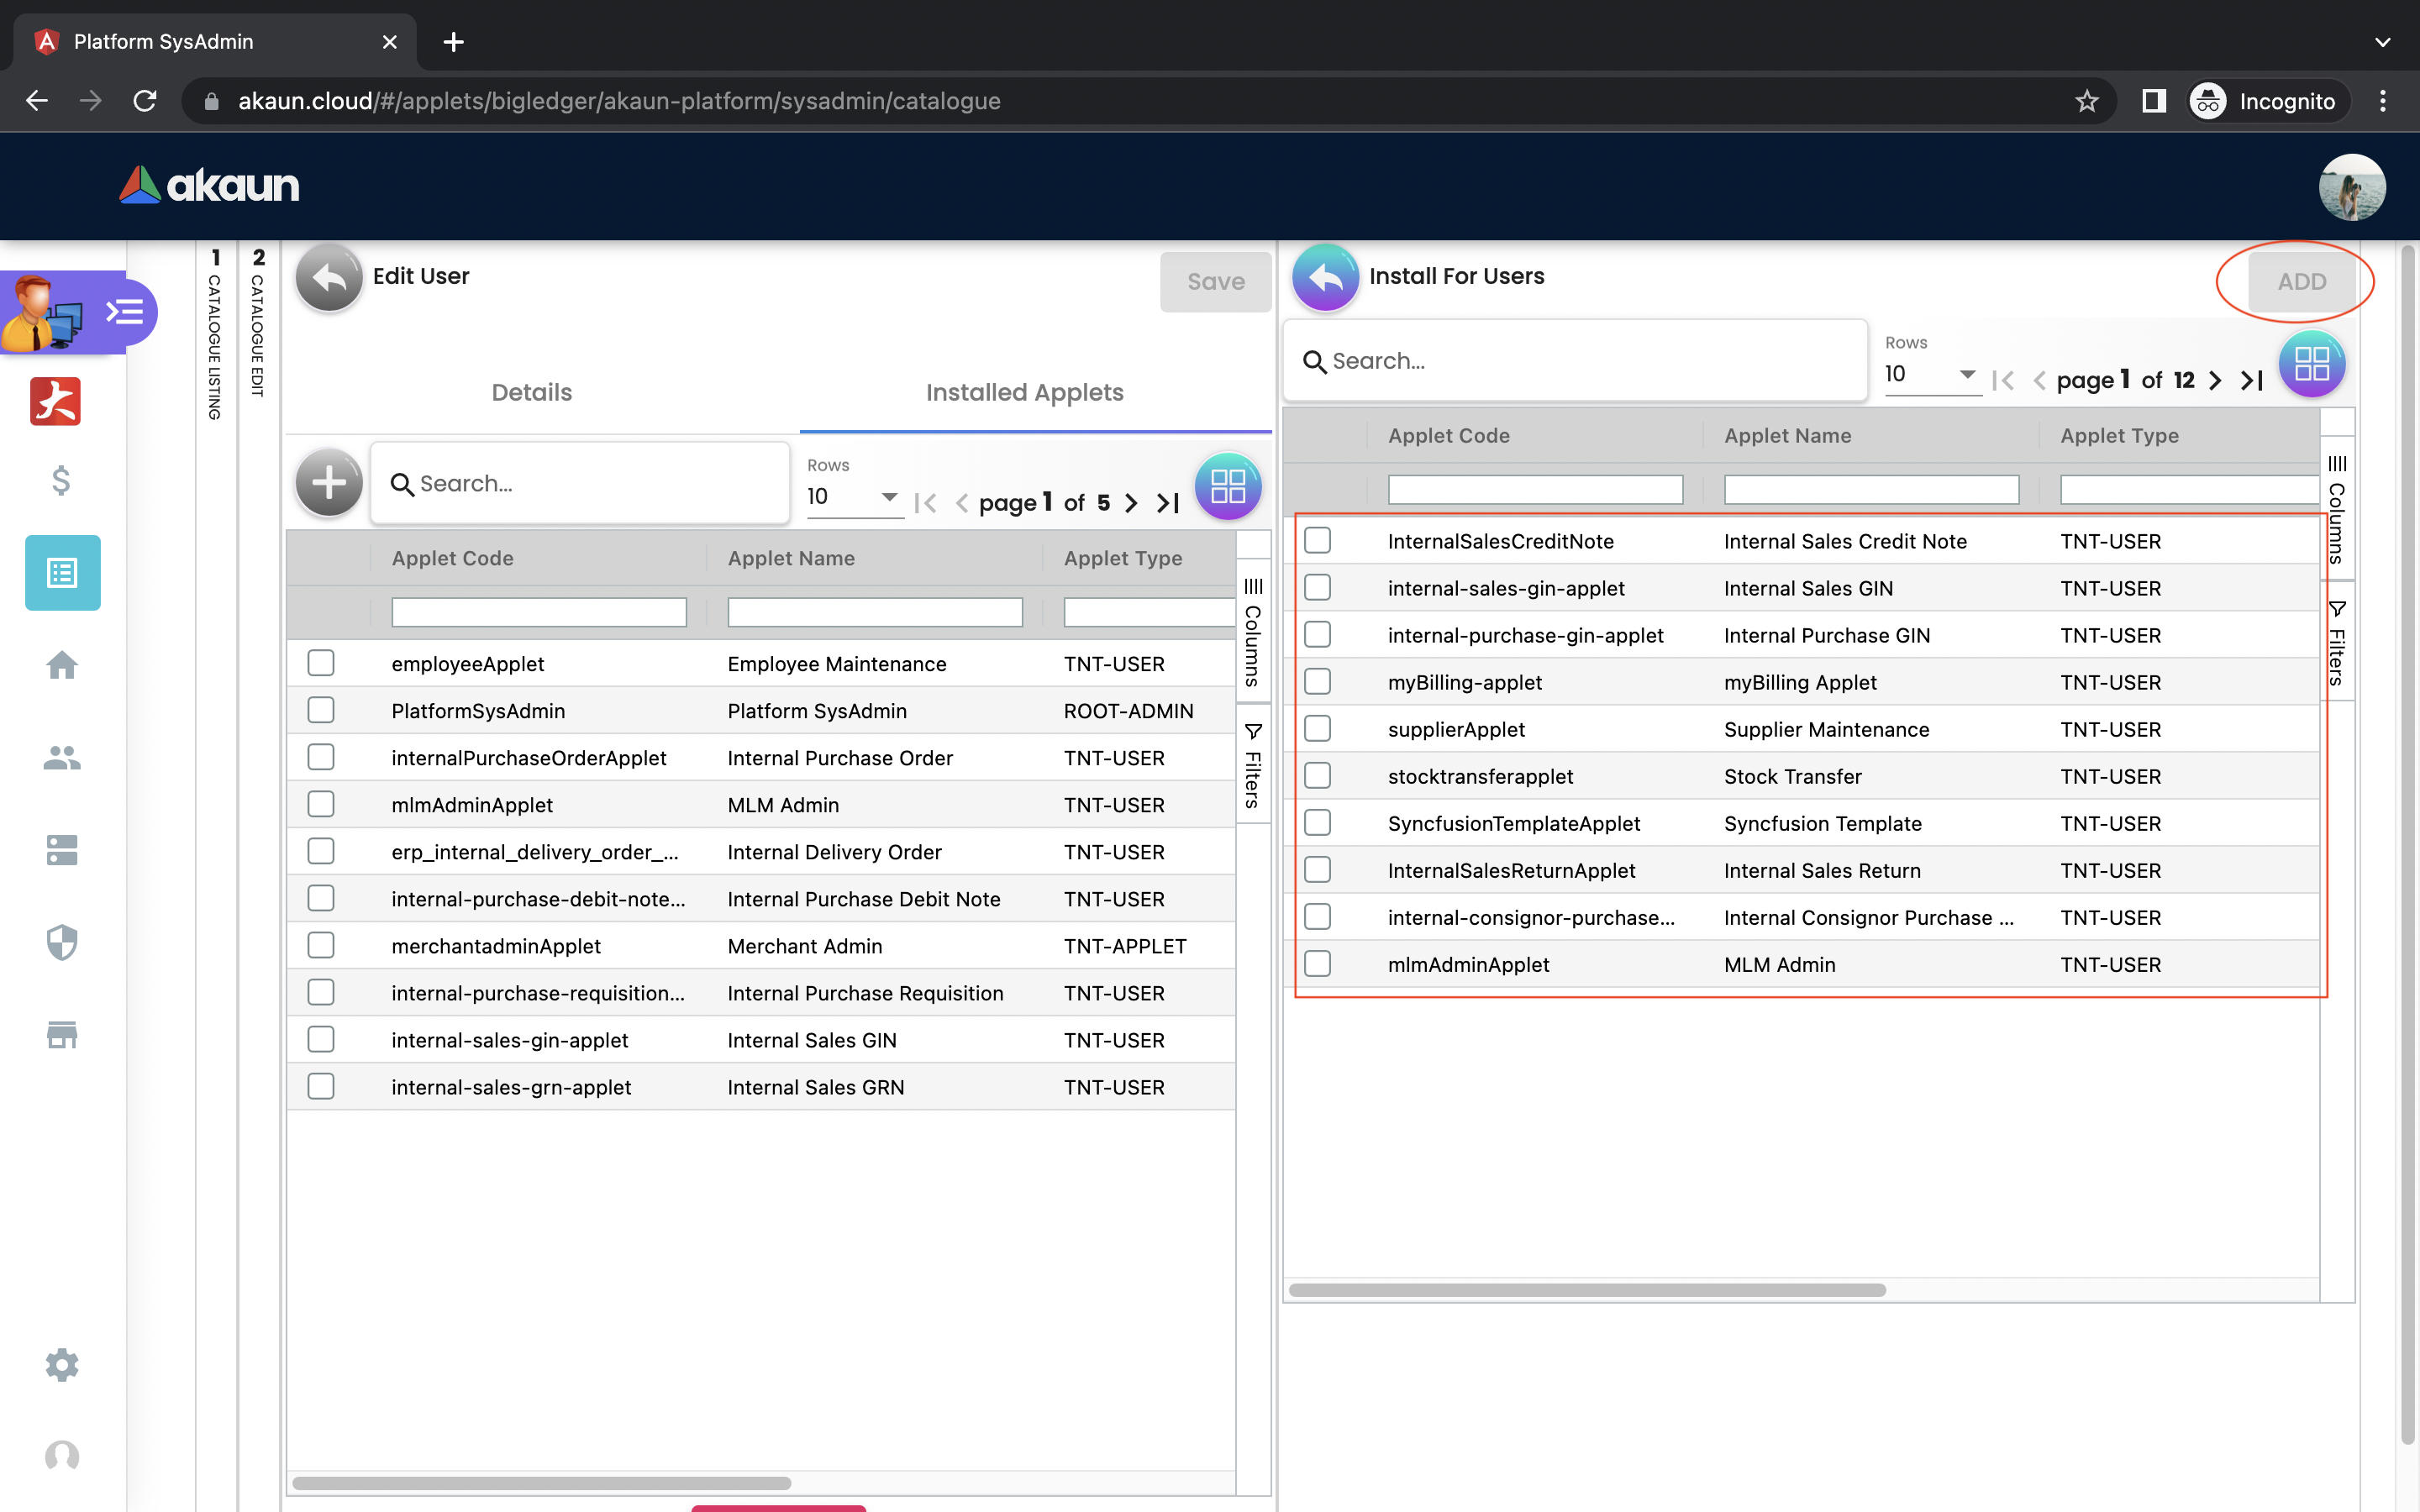Check the employeeApplet row checkbox
This screenshot has height=1512, width=2420.
[321, 663]
